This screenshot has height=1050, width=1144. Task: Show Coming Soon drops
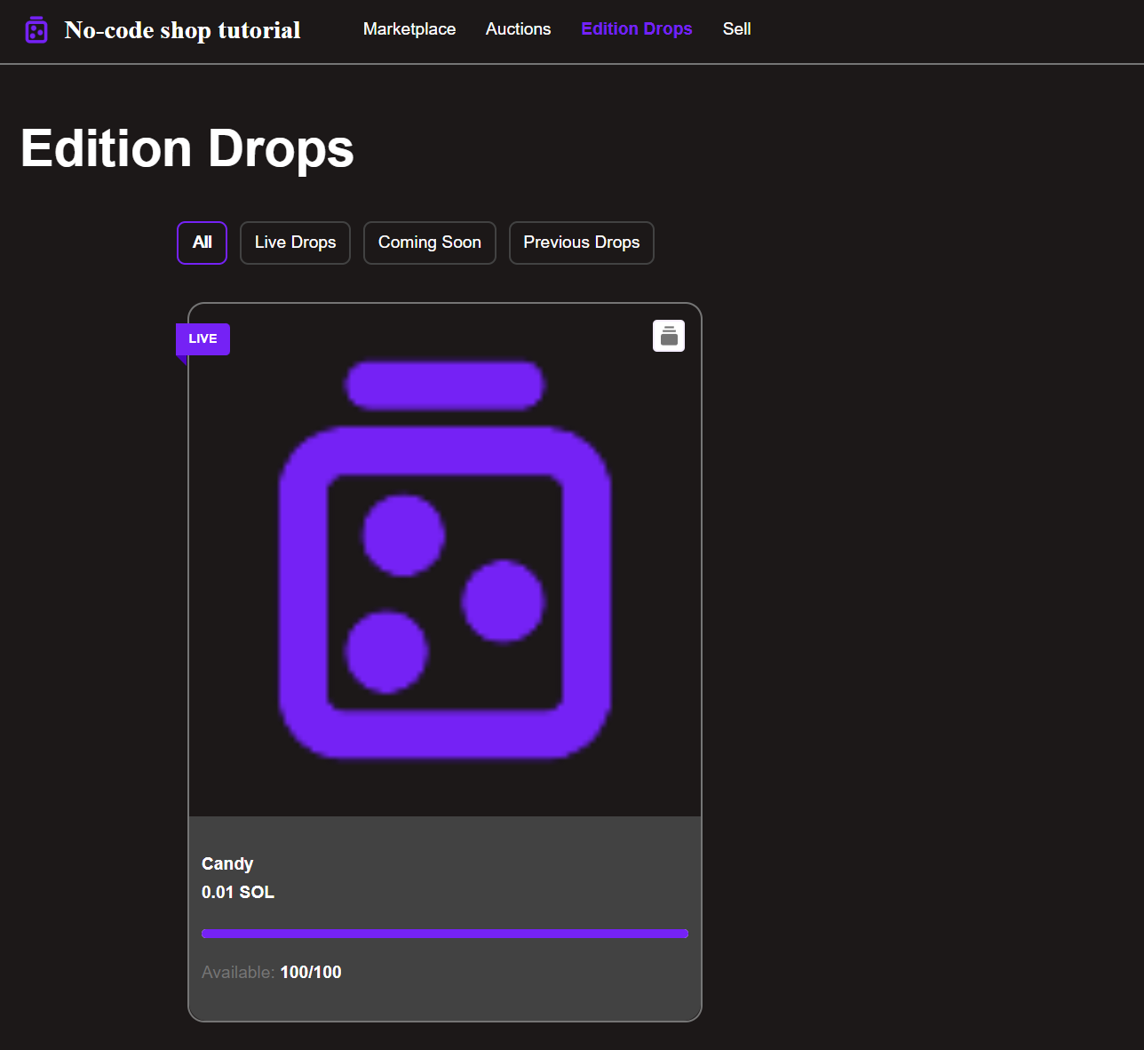click(x=429, y=243)
